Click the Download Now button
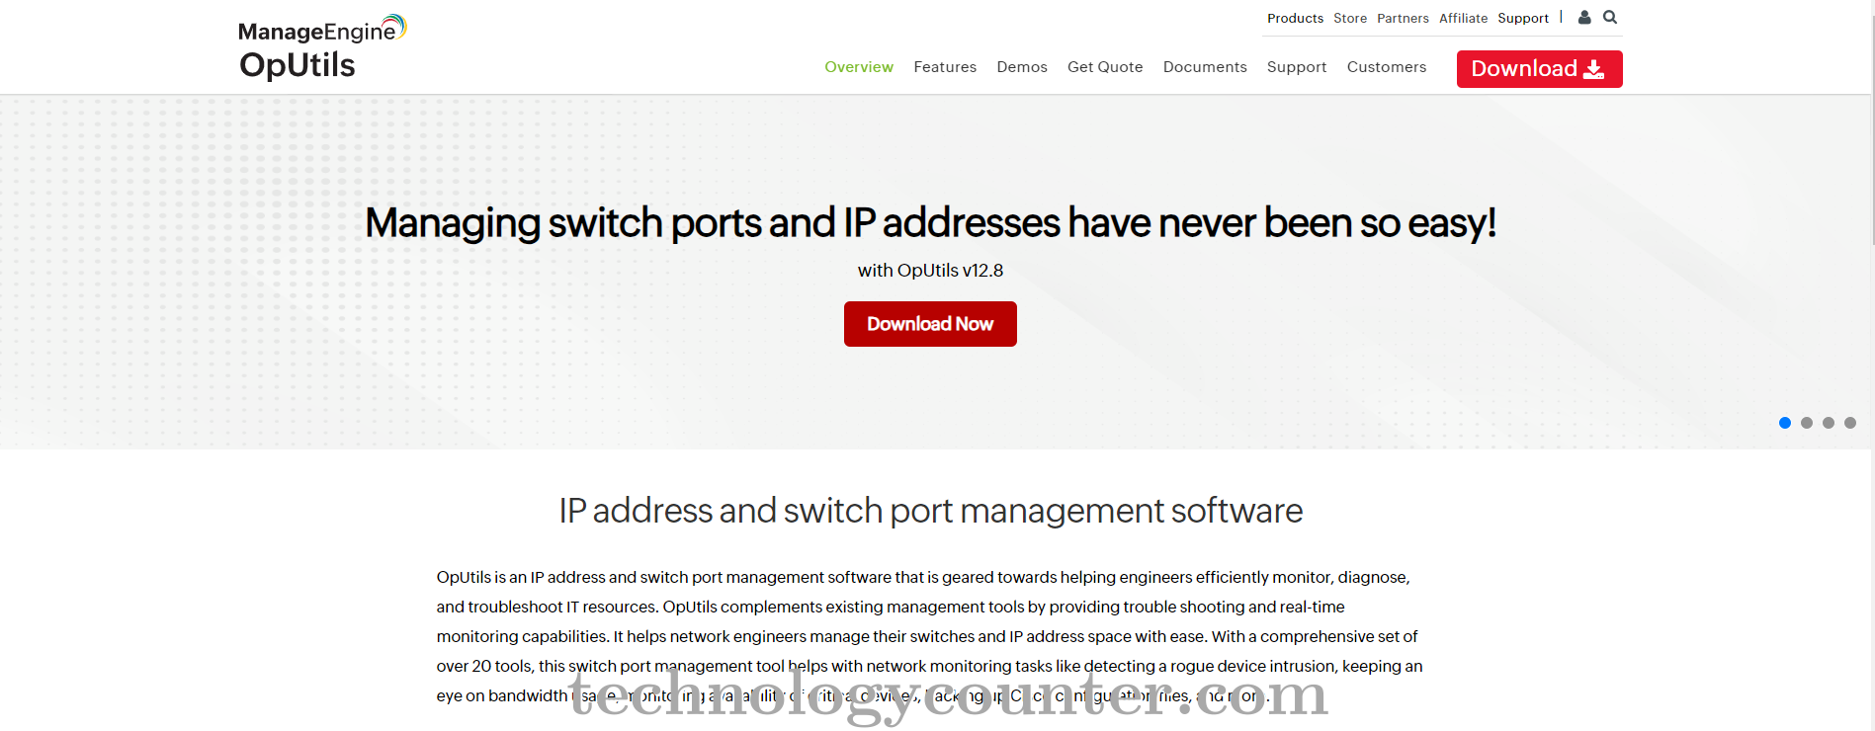Image resolution: width=1875 pixels, height=731 pixels. 930,324
